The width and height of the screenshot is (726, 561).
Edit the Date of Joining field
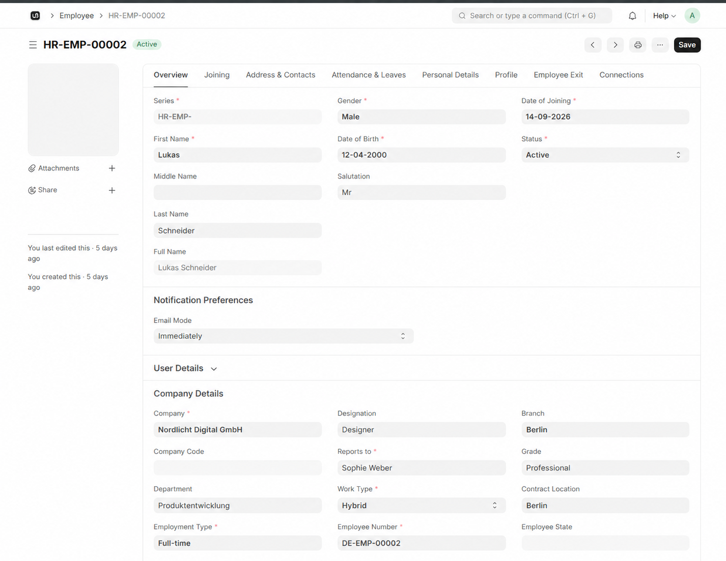click(x=605, y=117)
